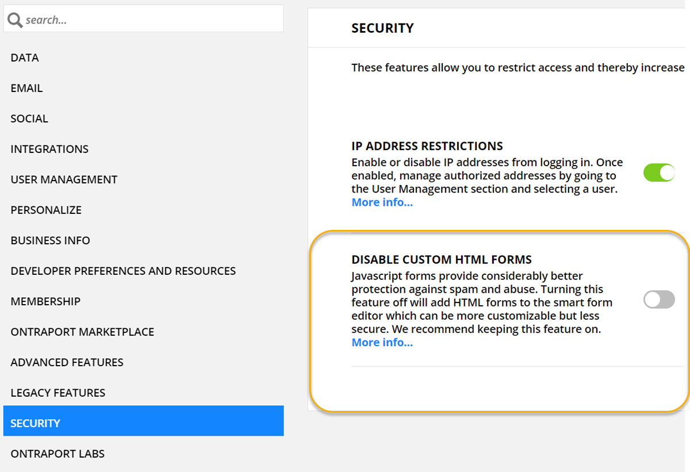Screen dimensions: 690x472
Task: Open More info under IP Address Restrictions
Action: coord(382,202)
